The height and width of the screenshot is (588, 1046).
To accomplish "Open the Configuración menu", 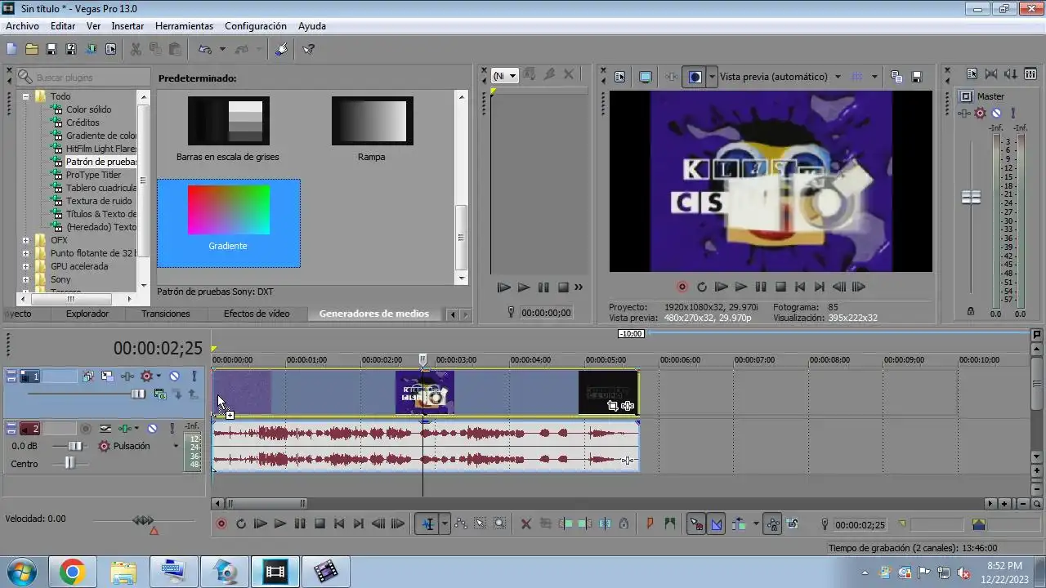I will click(255, 26).
